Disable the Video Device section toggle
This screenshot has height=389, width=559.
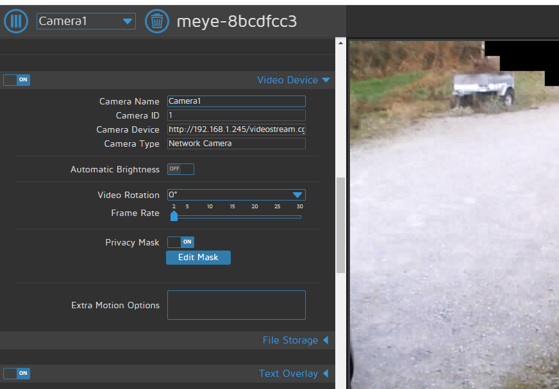click(x=16, y=79)
